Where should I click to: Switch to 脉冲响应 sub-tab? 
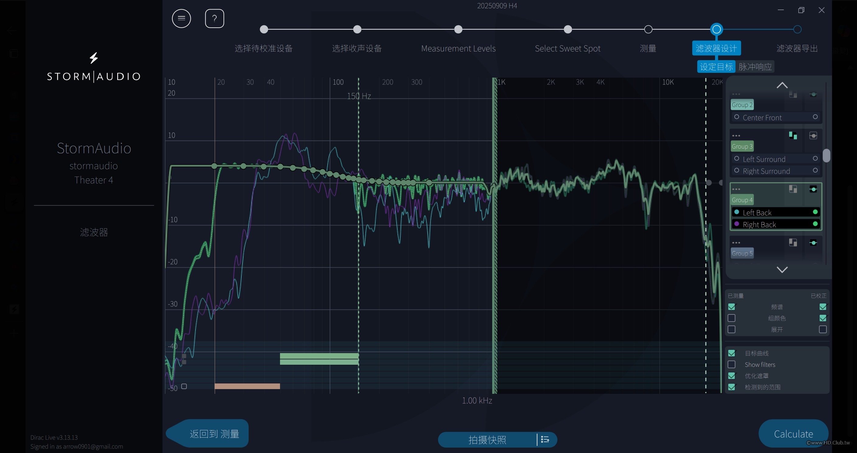point(755,67)
